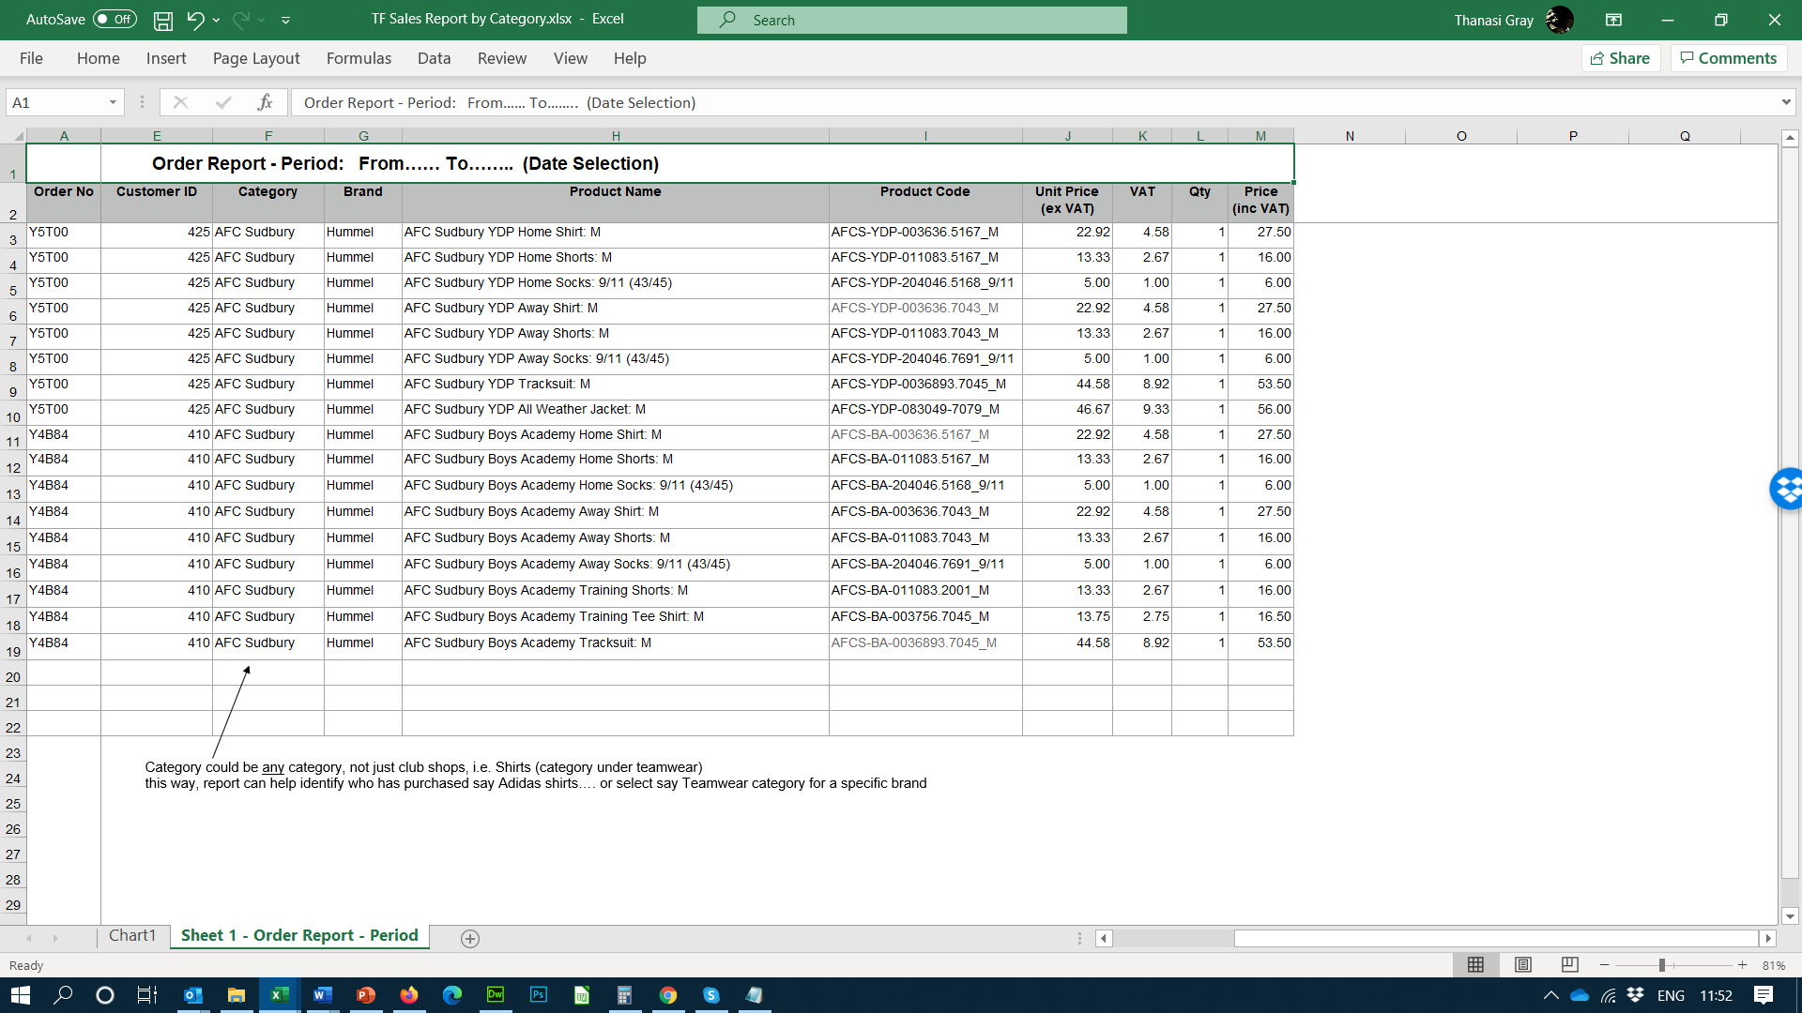Open the View tab

click(571, 58)
